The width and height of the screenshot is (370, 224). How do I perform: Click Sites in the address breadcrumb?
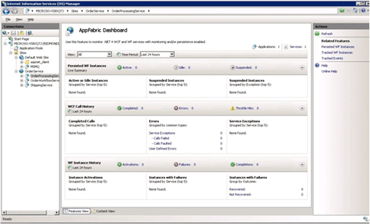point(74,11)
